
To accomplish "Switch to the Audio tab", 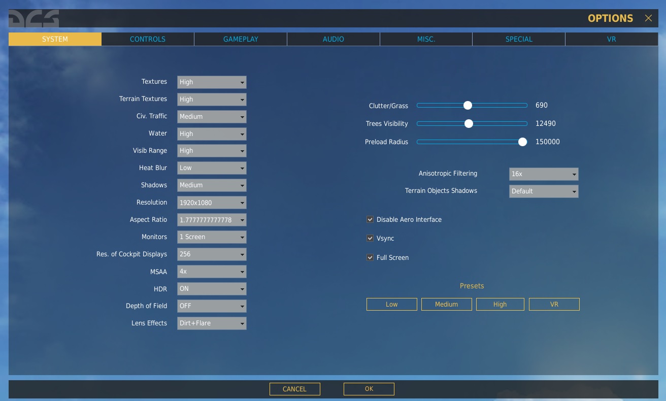I will [x=334, y=39].
